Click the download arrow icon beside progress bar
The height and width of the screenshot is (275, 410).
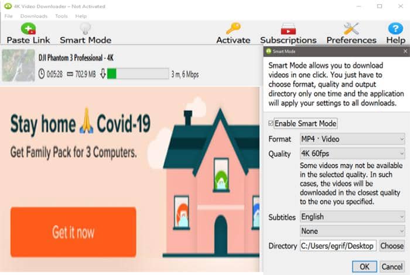tap(103, 74)
